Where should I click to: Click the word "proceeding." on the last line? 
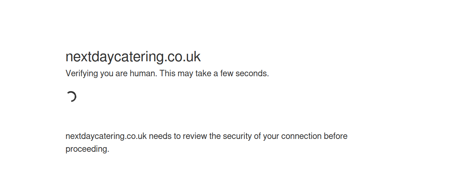(87, 149)
